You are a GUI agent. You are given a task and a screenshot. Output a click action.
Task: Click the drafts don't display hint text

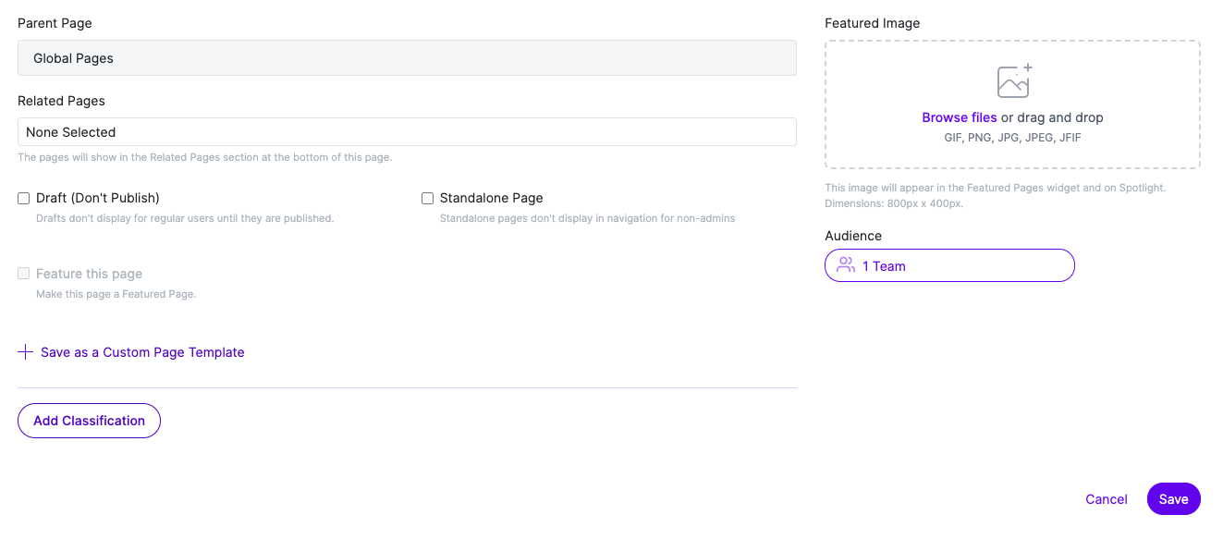185,218
